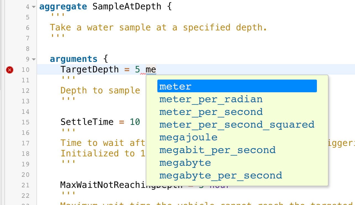
Task: Choose 'megajoule' from the completion popup
Action: (x=188, y=137)
